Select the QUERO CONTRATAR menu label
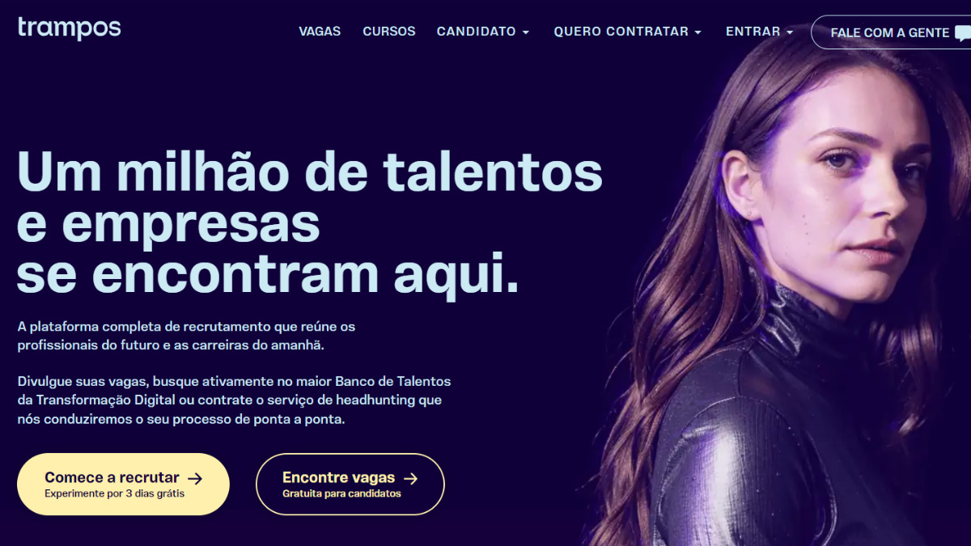971x546 pixels. pyautogui.click(x=621, y=32)
